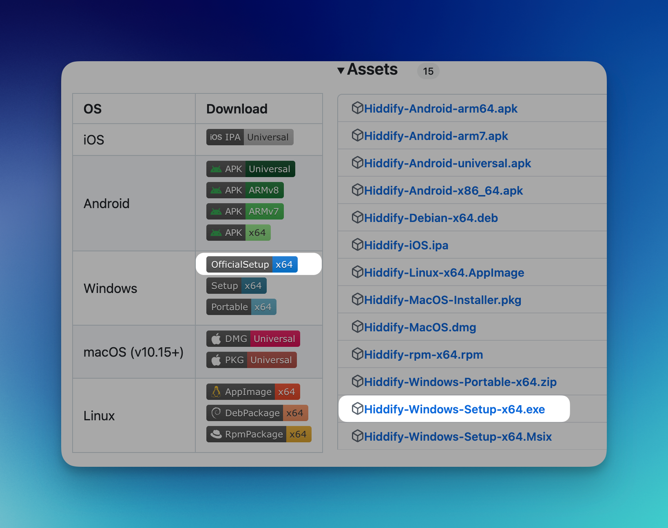Click the package icon next to Hiddify-iOS.ipa
Viewport: 668px width, 528px height.
[x=357, y=245]
